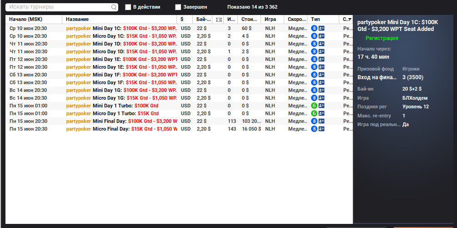Select Mini Day 1D tournament name
457x228 pixels.
click(122, 44)
